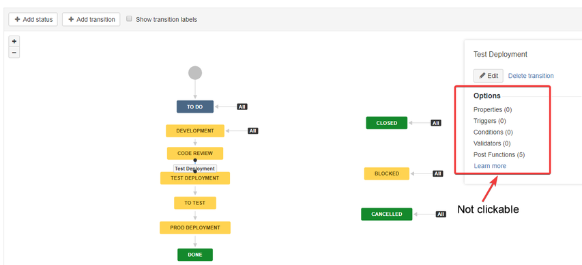Click the All badge next to CANCELLED
582x265 pixels.
pos(441,214)
